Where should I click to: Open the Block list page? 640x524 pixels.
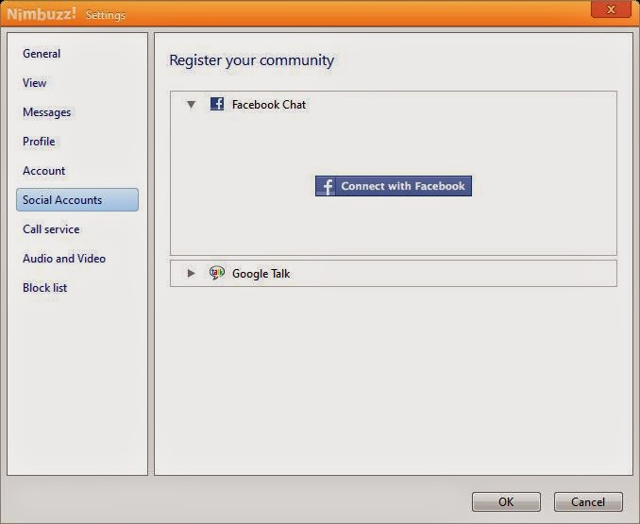[45, 288]
